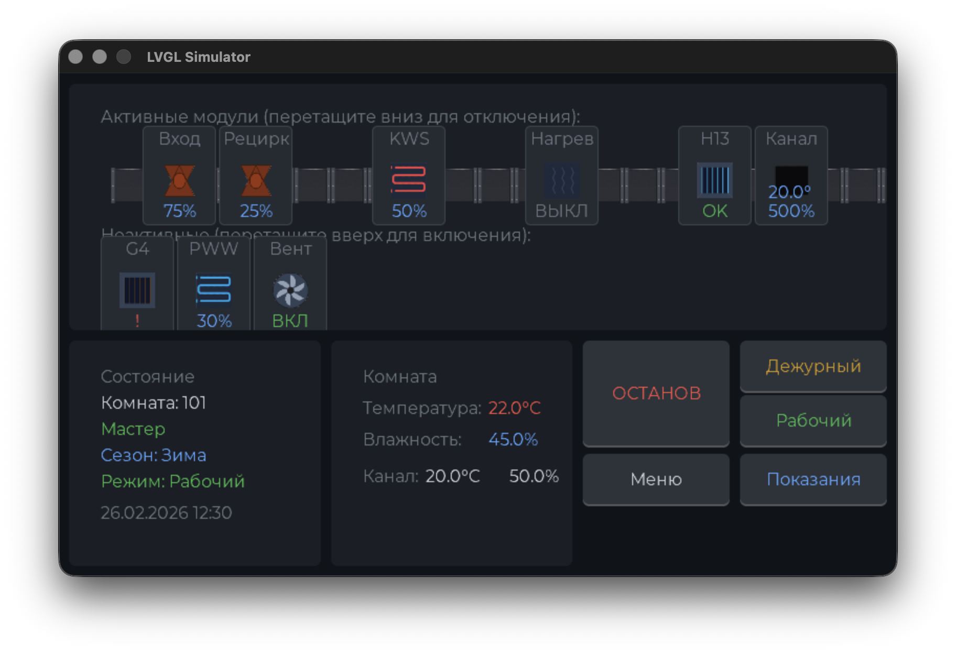The image size is (956, 654).
Task: Click the KWS red heating coil icon
Action: tap(409, 179)
